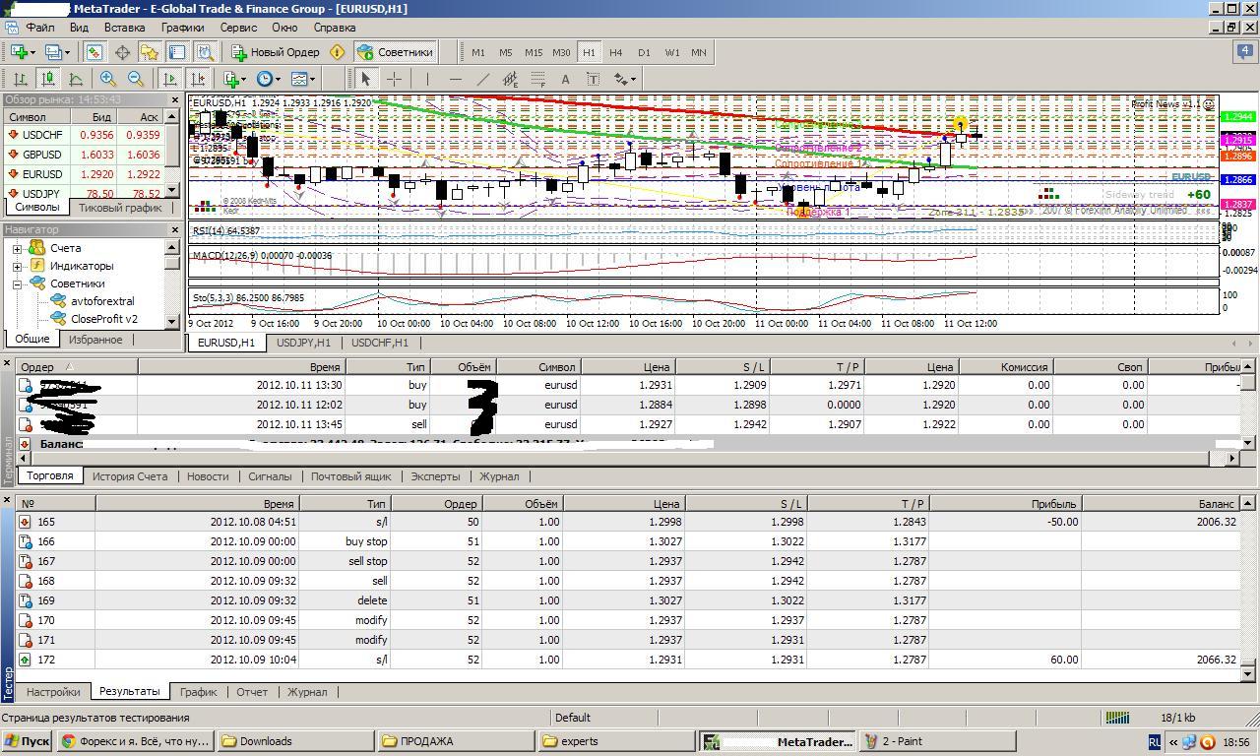Viewport: 1260px width, 756px height.
Task: Select the avtoforextral expert advisor
Action: (102, 301)
